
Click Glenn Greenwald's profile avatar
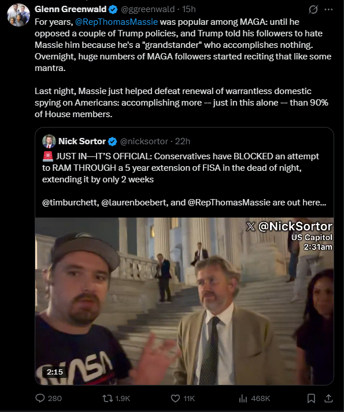click(x=19, y=15)
